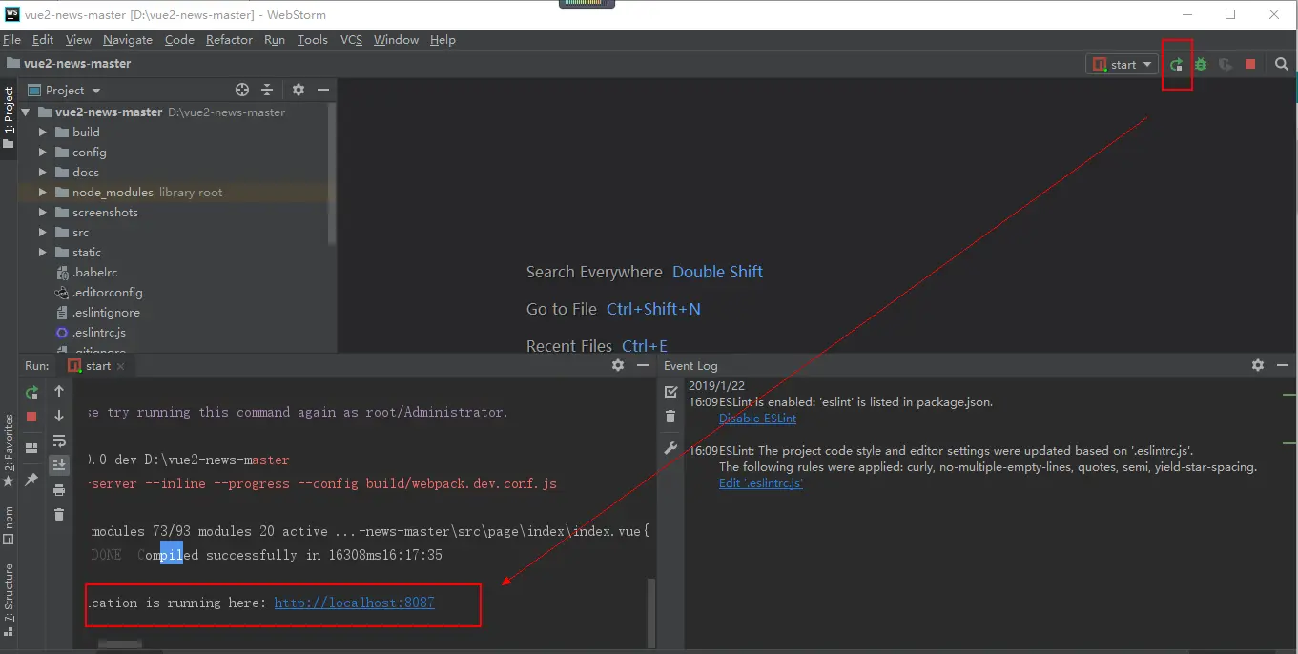The width and height of the screenshot is (1298, 654).
Task: Toggle the 2: Favorites tool window
Action: pos(9,450)
